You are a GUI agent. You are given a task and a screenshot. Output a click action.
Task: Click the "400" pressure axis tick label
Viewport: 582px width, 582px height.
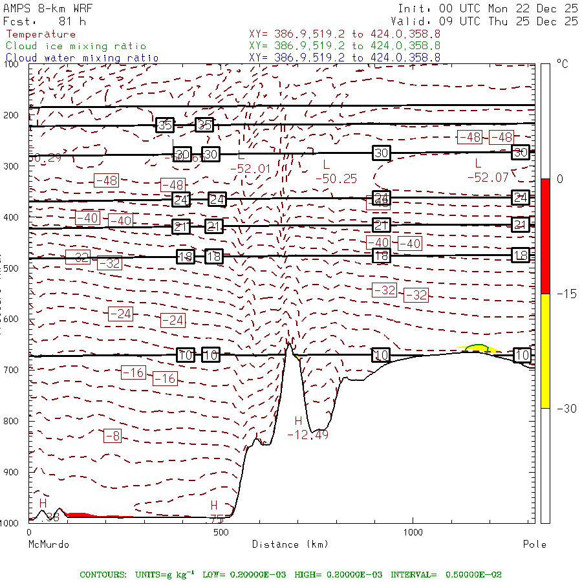[11, 217]
